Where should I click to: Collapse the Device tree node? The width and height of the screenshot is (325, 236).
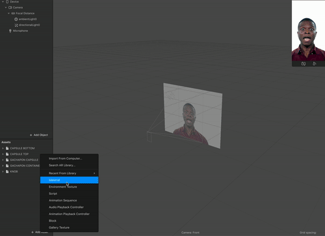tap(3, 2)
